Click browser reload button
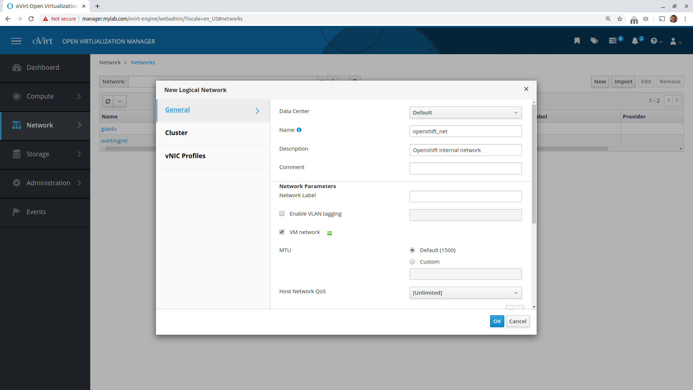 31,19
